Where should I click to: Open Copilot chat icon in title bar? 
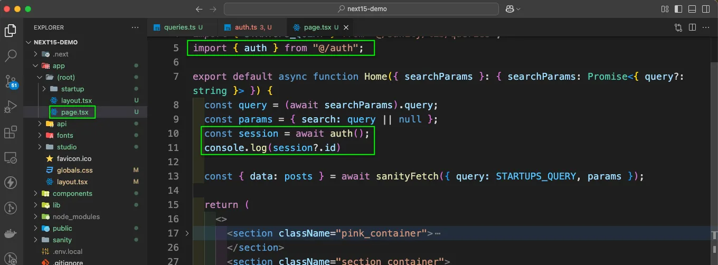coord(509,9)
